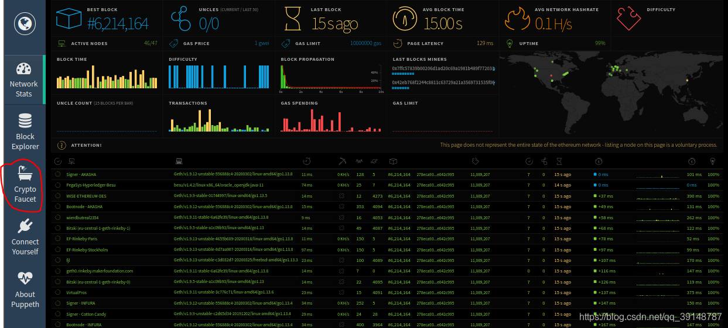The height and width of the screenshot is (328, 728).
Task: Click the fjl node name
Action: tap(68, 260)
